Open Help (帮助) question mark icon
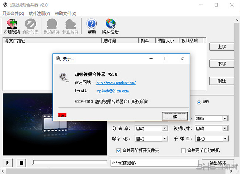 pyautogui.click(x=92, y=24)
